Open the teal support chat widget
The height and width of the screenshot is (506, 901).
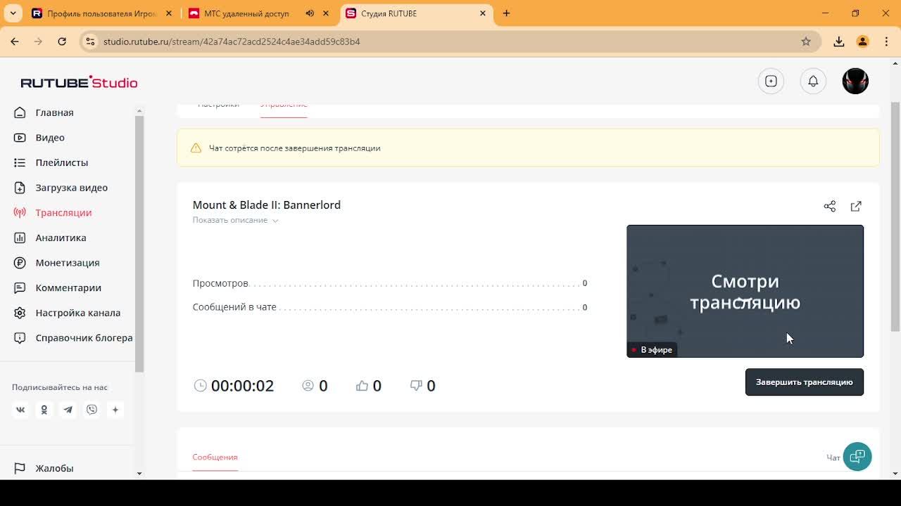857,457
